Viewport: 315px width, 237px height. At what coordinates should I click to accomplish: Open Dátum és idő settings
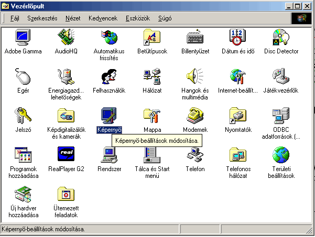point(238,38)
